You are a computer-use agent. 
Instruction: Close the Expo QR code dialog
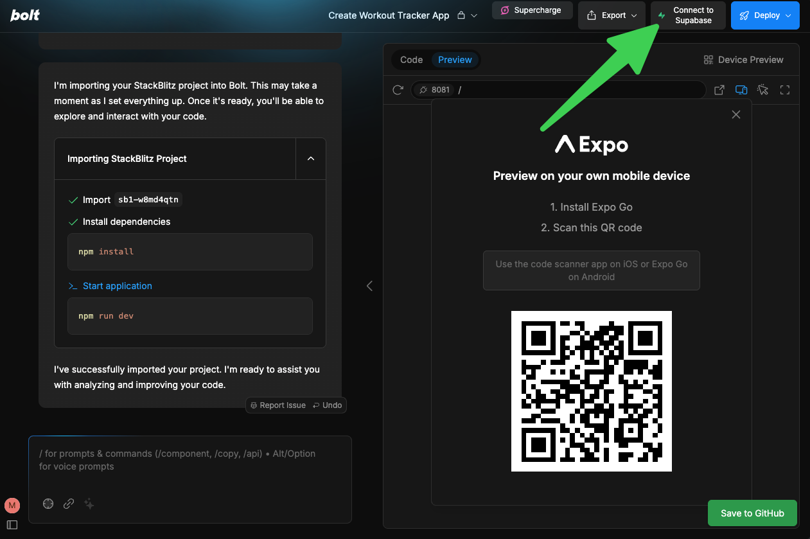(x=736, y=114)
